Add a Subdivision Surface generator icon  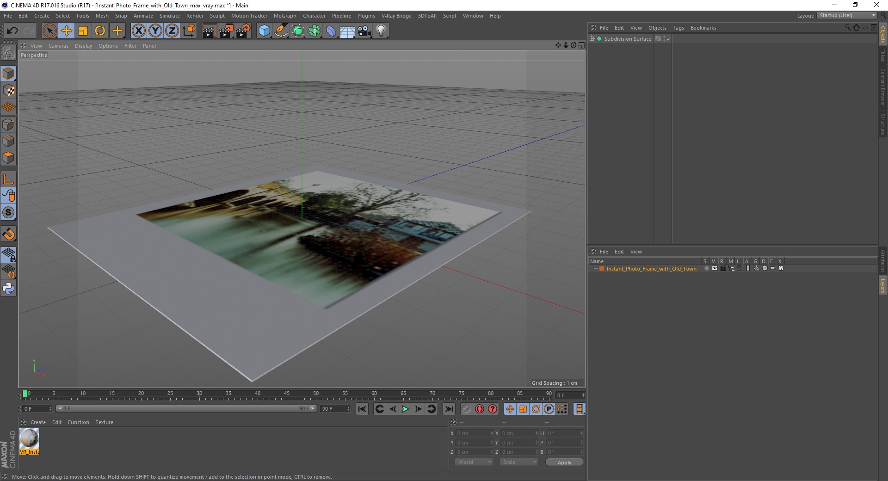pyautogui.click(x=298, y=31)
